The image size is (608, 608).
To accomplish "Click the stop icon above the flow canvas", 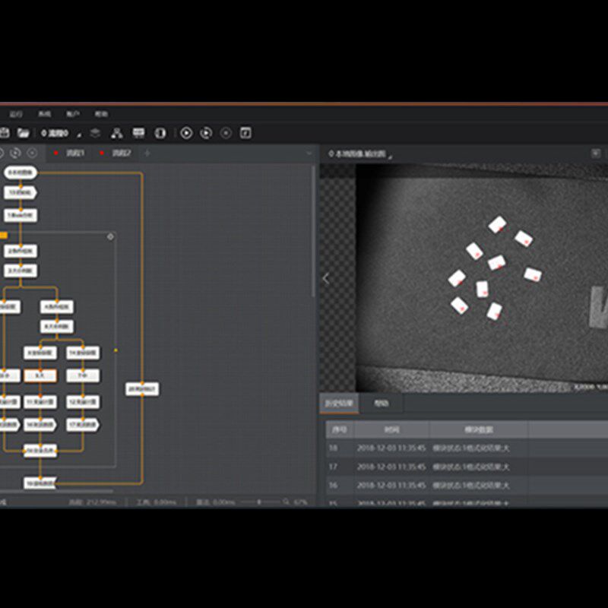I will coord(32,154).
